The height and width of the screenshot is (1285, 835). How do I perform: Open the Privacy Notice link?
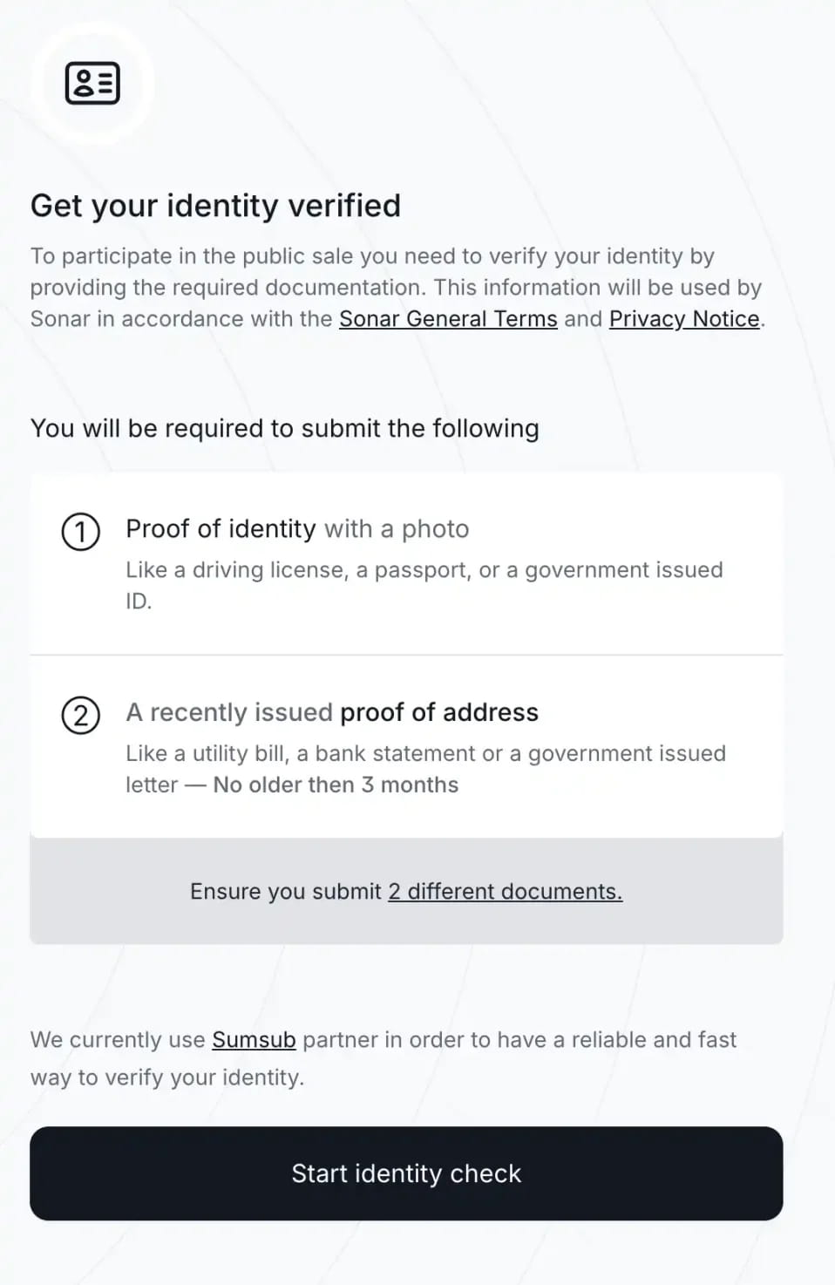coord(684,319)
